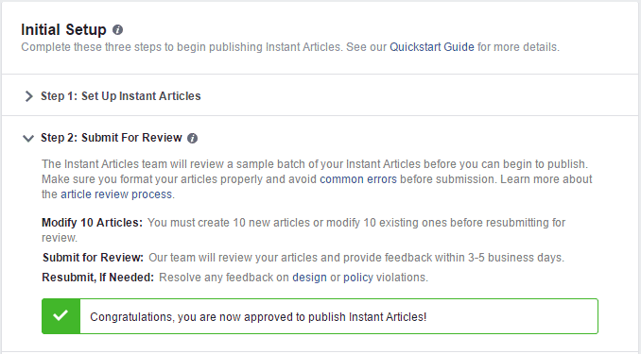Click the 'Modify 10 Articles:' label

click(92, 223)
